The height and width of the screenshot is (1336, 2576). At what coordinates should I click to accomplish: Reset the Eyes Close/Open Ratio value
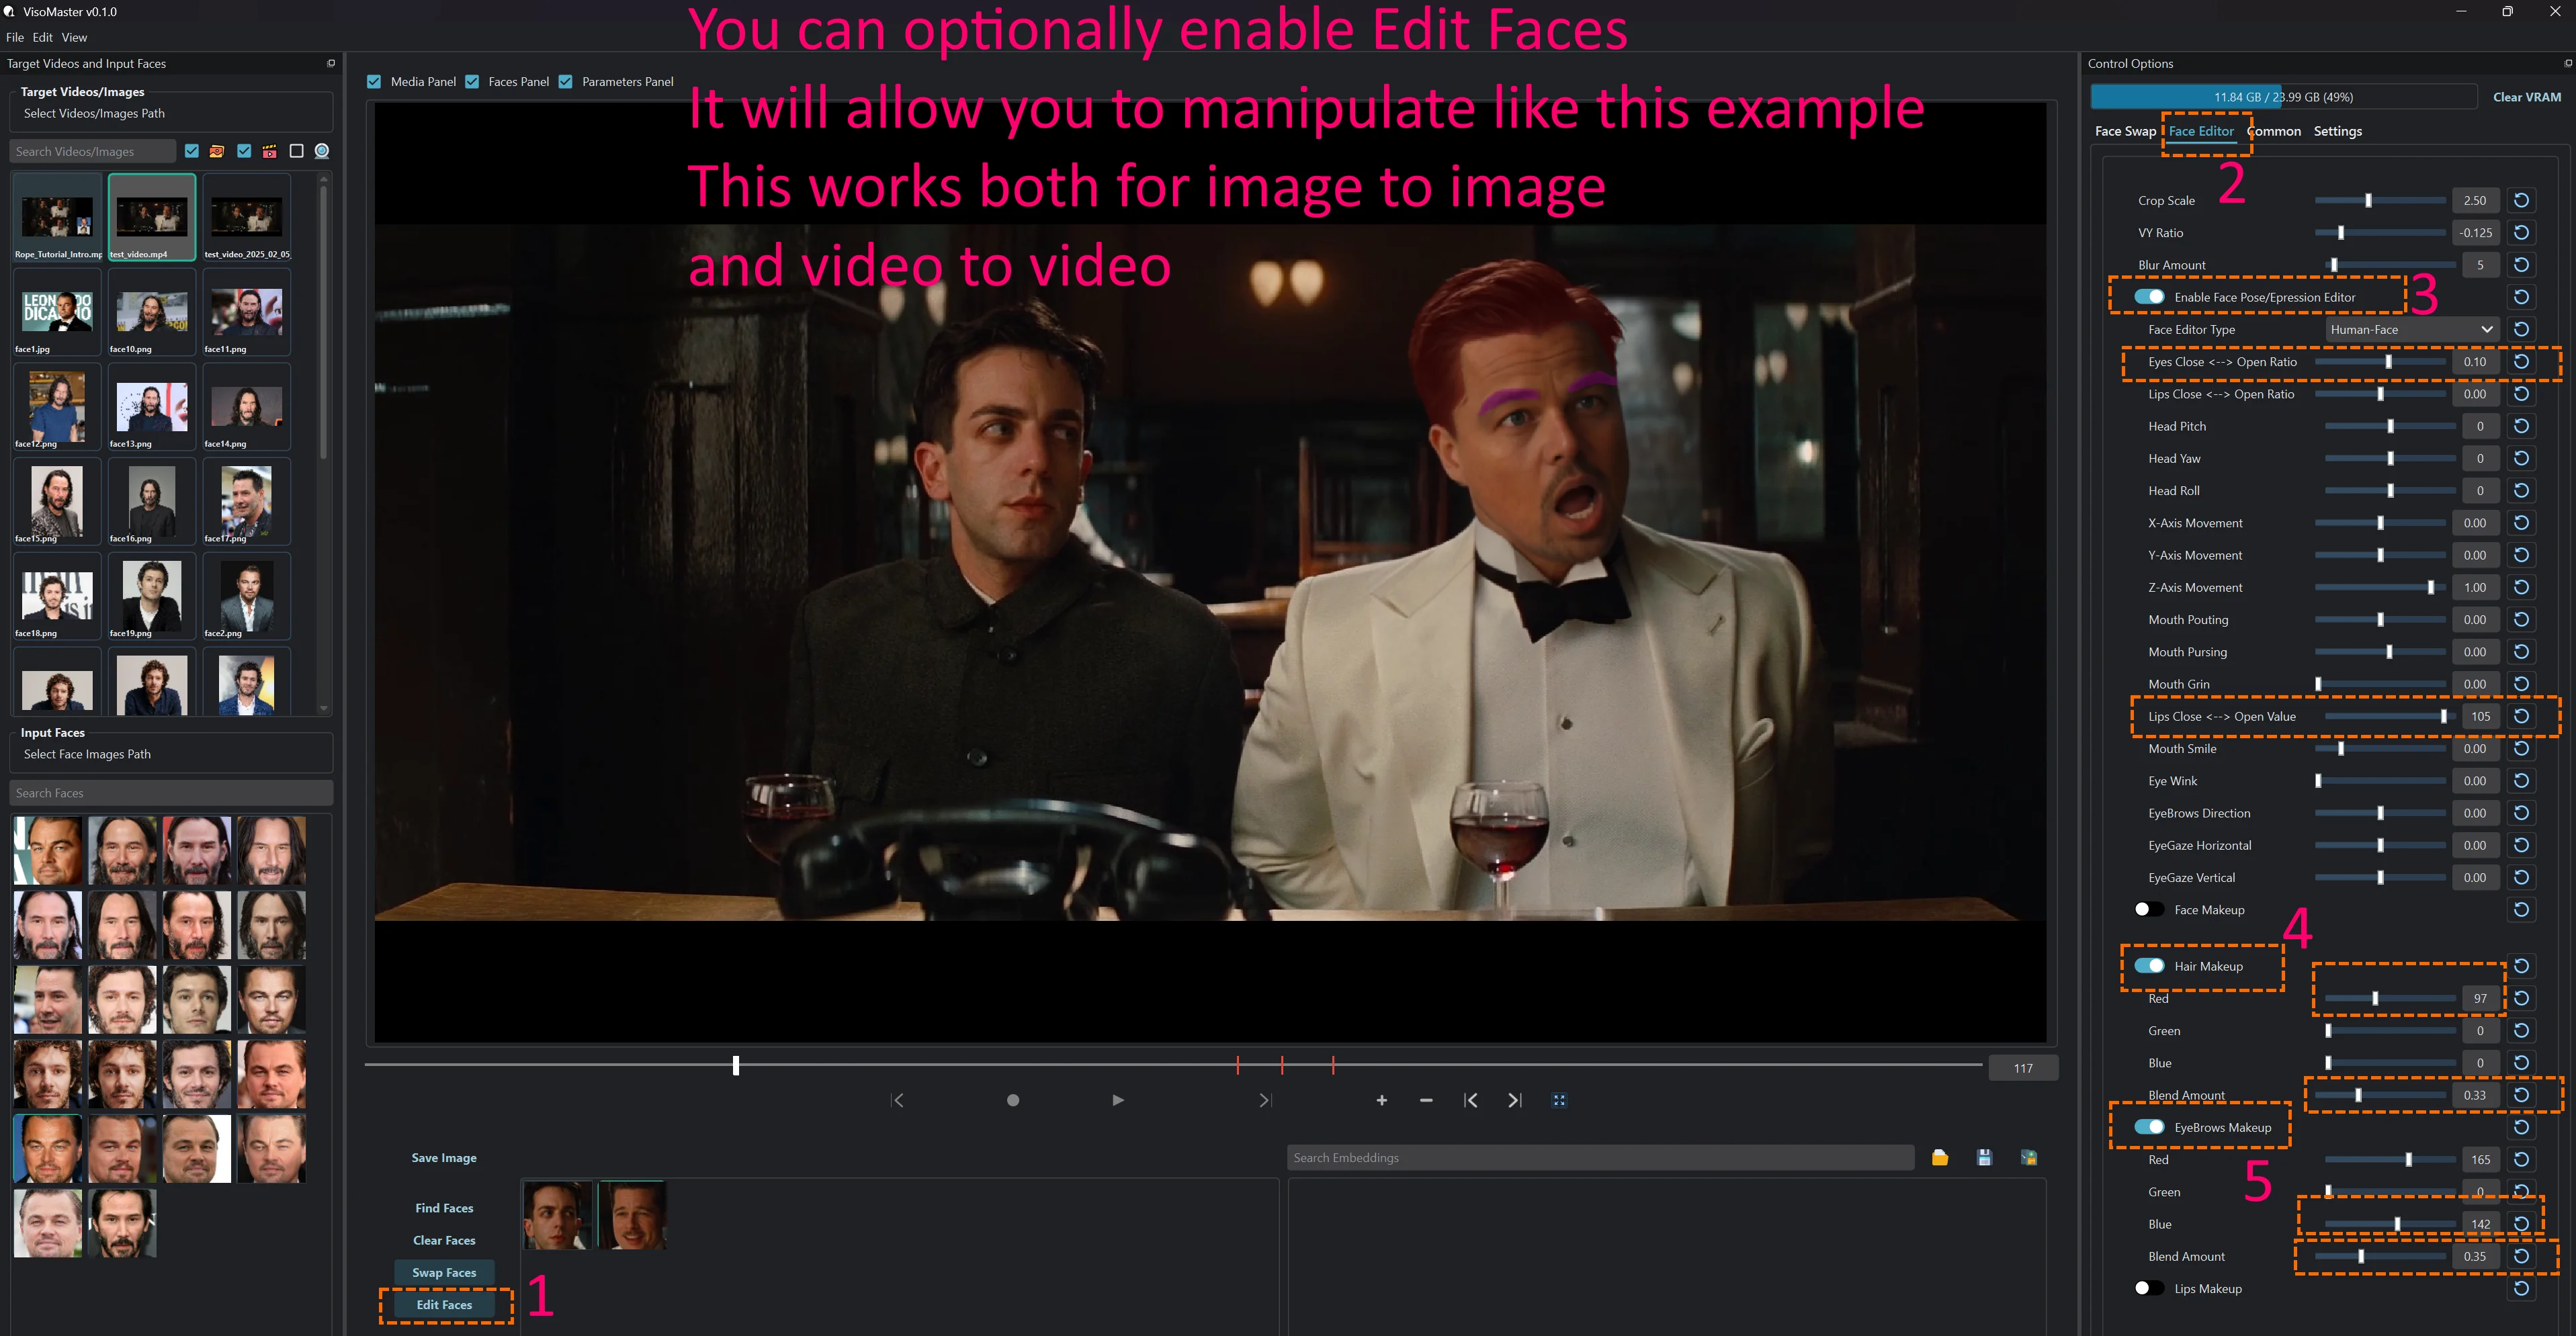(2522, 361)
